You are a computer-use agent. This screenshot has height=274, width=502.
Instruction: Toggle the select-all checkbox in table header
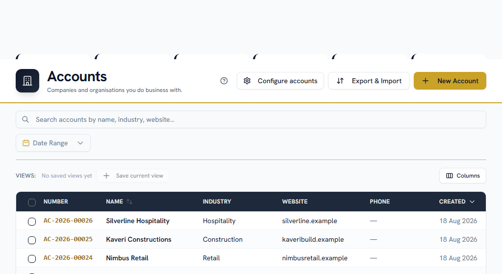pos(32,203)
